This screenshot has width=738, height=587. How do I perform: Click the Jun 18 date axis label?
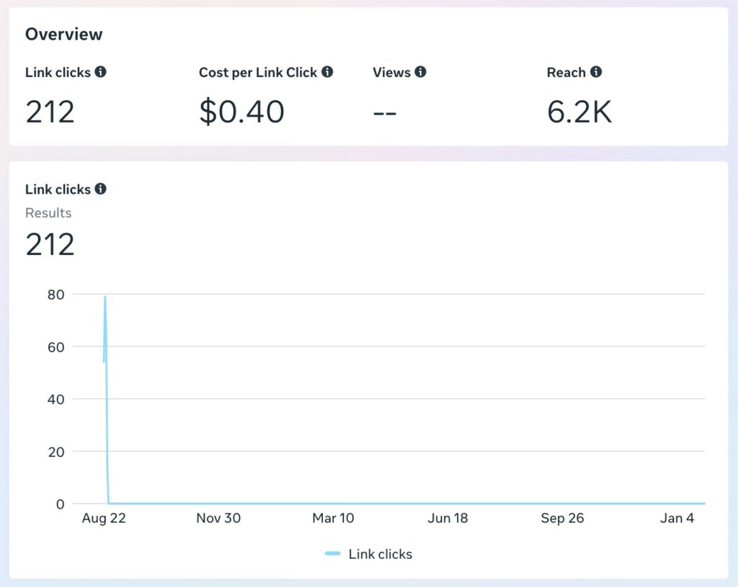448,519
